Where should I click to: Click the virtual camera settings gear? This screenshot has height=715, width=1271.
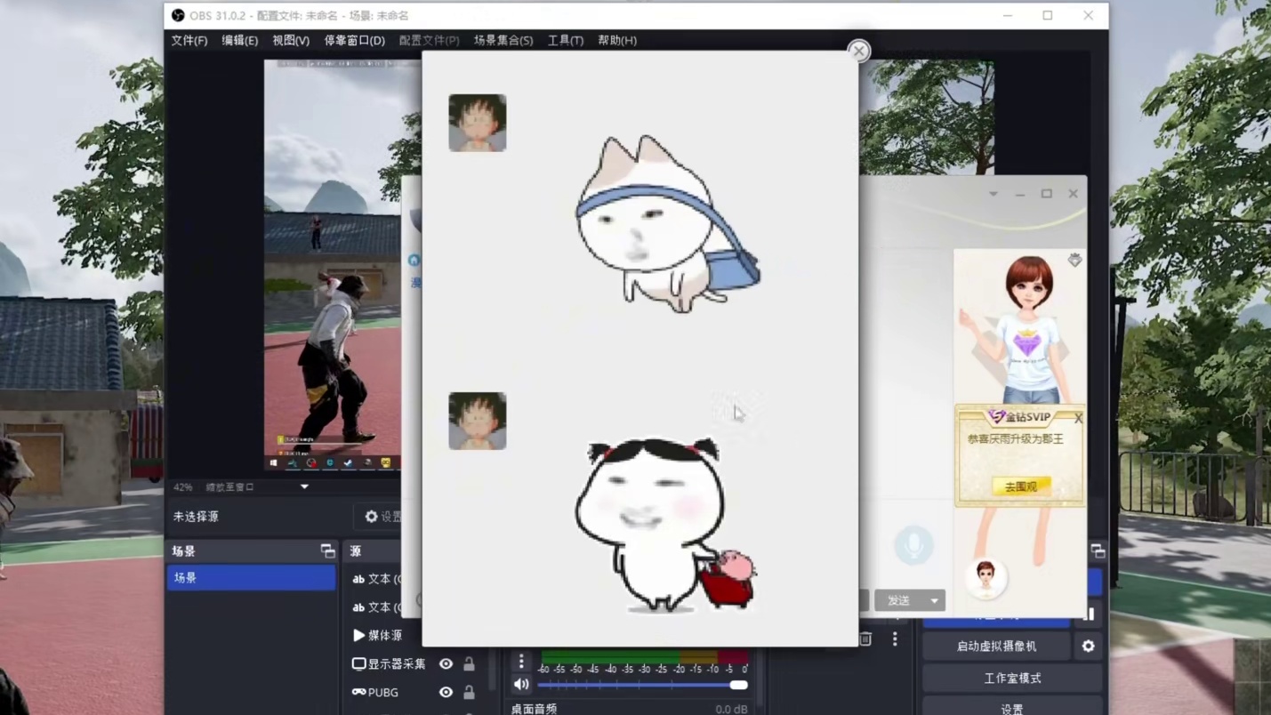(x=1088, y=647)
